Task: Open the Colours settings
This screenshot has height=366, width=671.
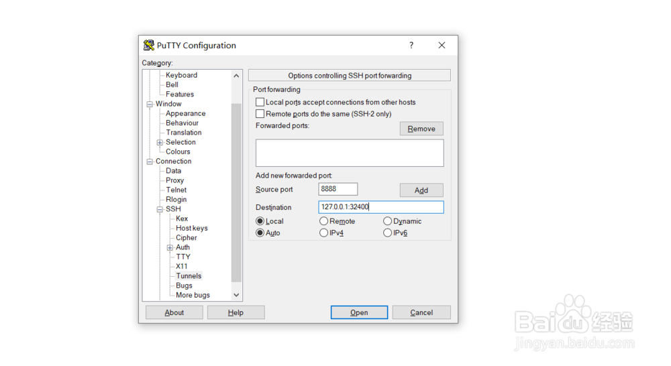Action: 178,151
